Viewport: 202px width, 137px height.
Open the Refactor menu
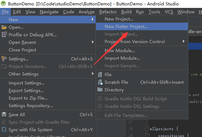[x=108, y=12]
